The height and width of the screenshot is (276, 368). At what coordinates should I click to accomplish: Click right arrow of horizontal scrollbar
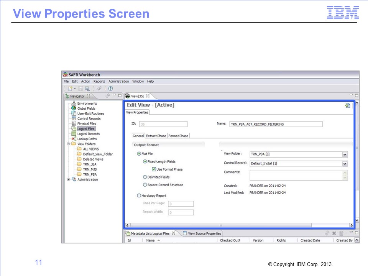352,225
